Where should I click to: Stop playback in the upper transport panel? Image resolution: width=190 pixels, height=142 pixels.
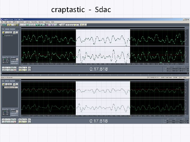click(3, 68)
